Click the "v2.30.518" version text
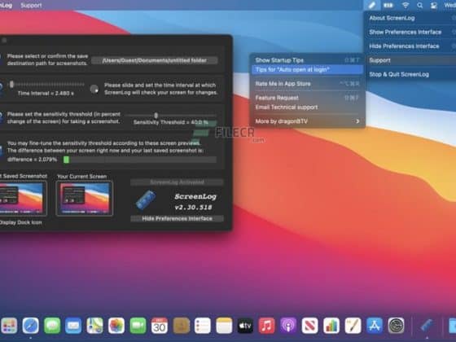Screen dimensions: 456x342 point(194,208)
